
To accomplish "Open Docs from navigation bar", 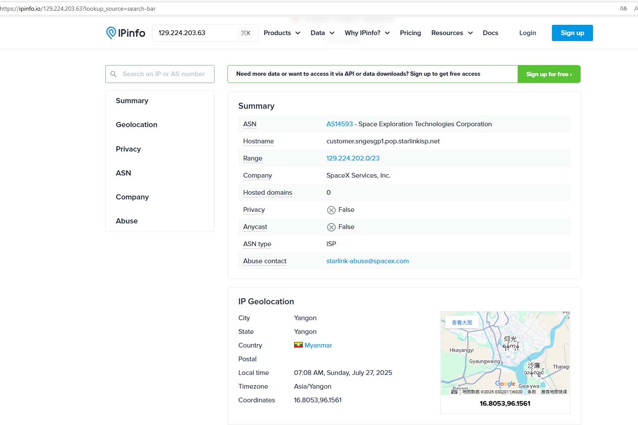I will (490, 33).
